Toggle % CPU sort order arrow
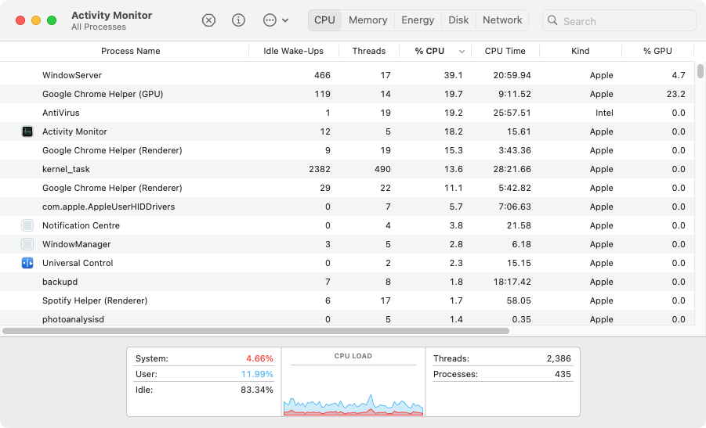The height and width of the screenshot is (428, 706). click(462, 52)
